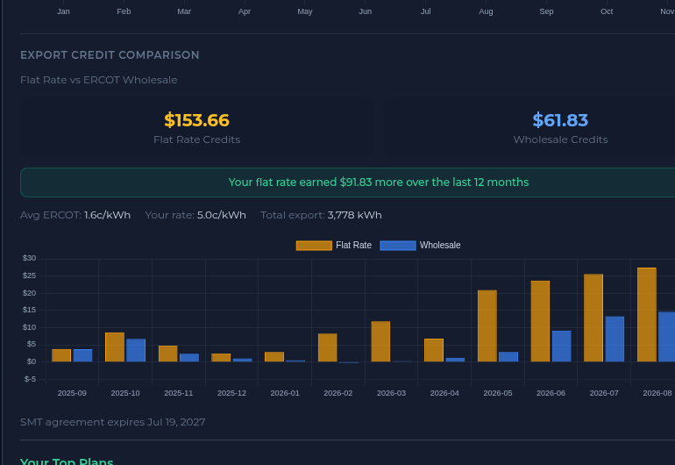Viewport: 675px width, 465px height.
Task: Click the 2026-04 axis label
Action: point(444,393)
